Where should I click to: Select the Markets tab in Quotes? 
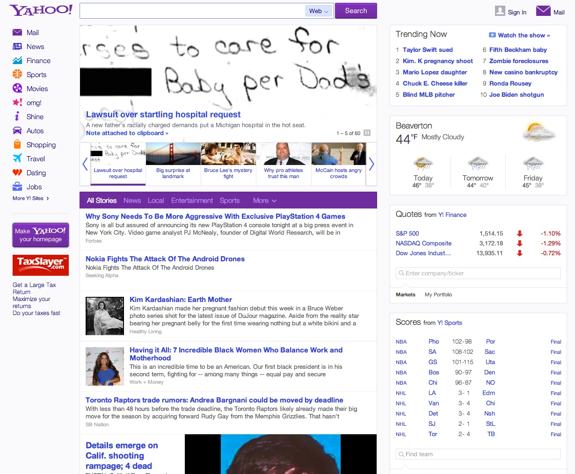(x=405, y=294)
